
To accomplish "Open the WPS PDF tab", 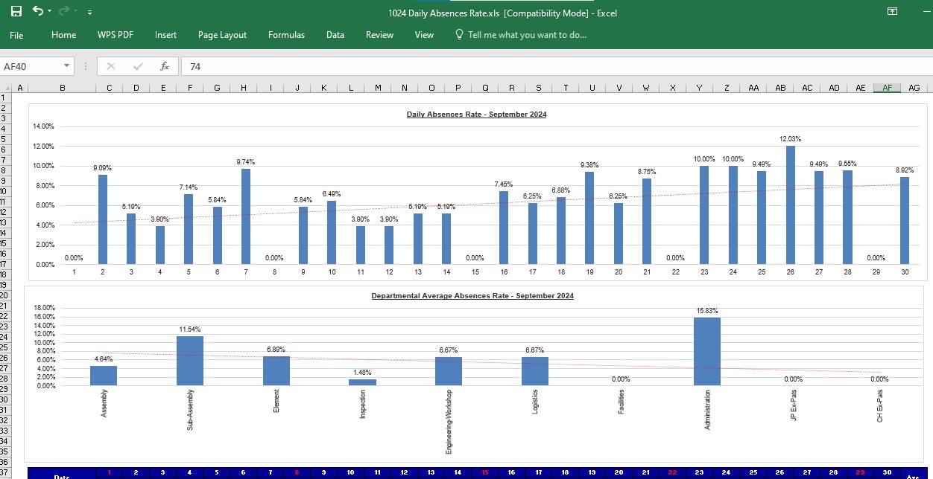I will [x=116, y=35].
